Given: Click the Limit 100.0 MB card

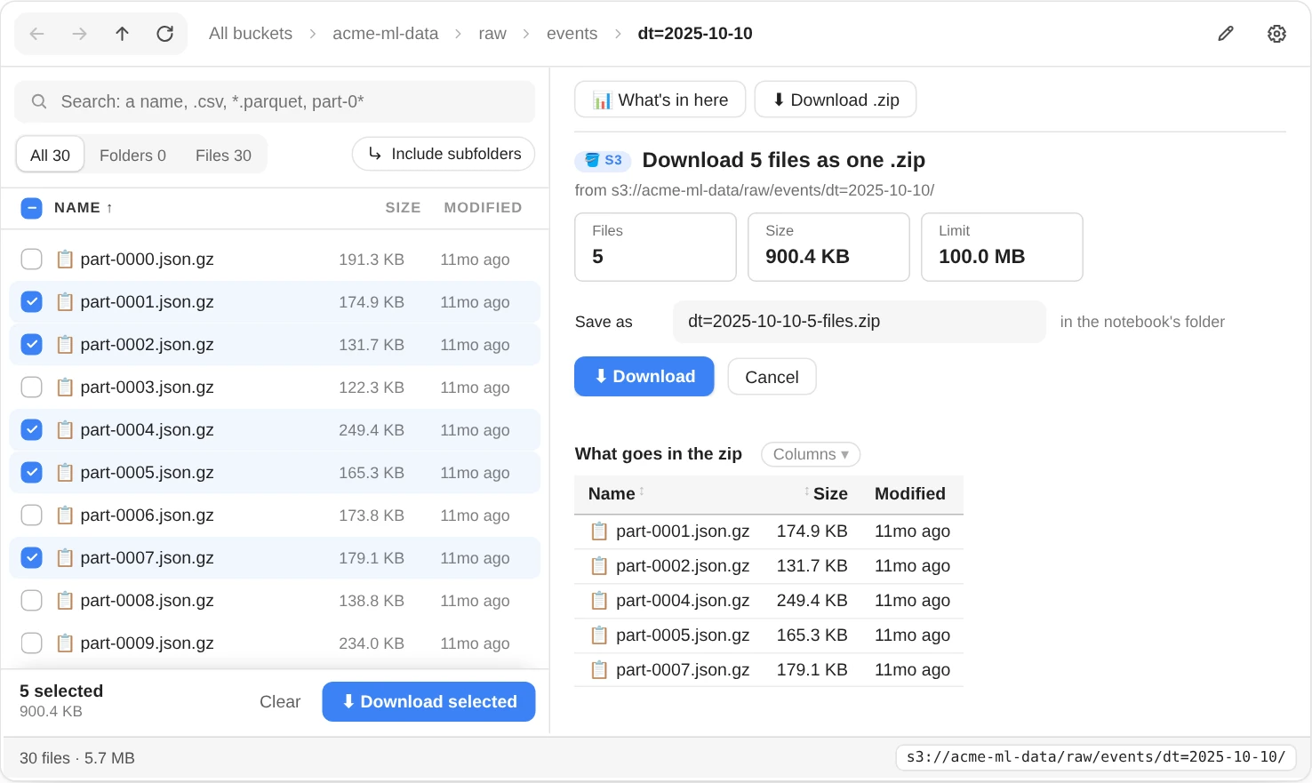Looking at the screenshot, I should coord(1002,247).
